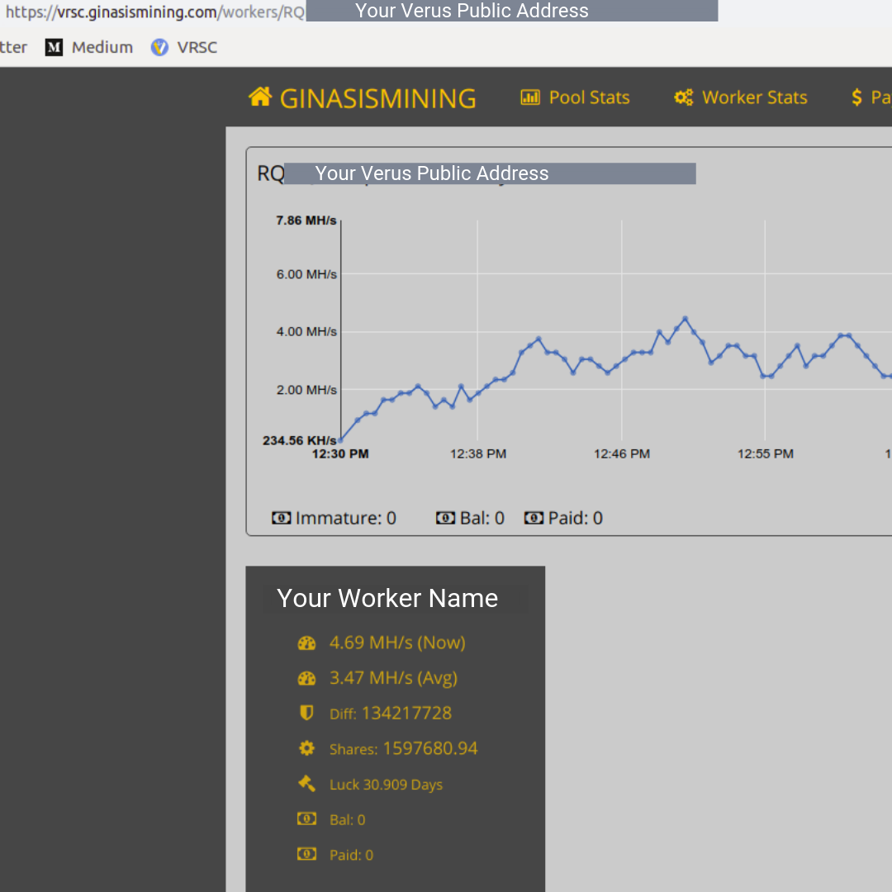
Task: Click the shield icon next to Diff
Action: [306, 713]
